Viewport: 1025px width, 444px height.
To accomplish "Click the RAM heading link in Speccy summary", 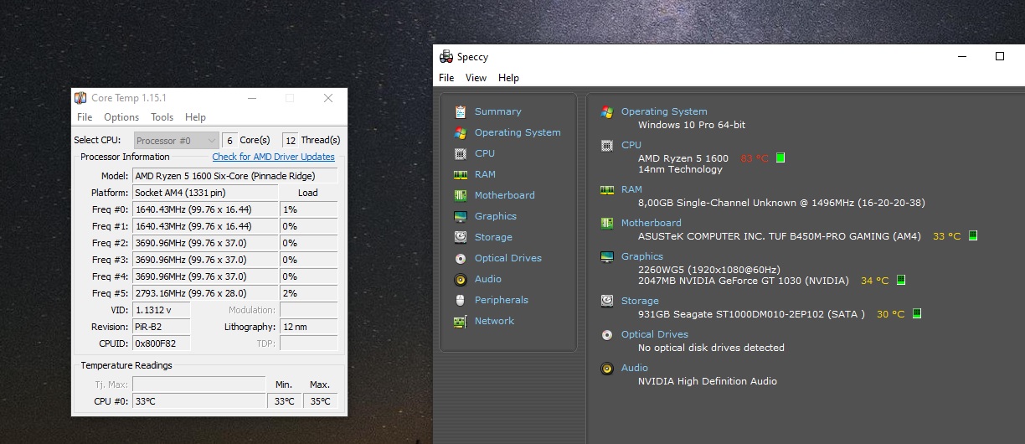I will coord(631,189).
